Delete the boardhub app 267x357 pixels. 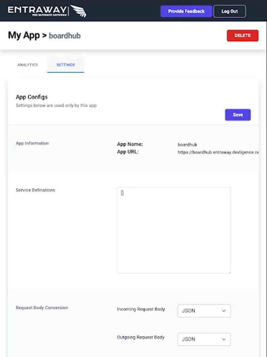pos(242,35)
